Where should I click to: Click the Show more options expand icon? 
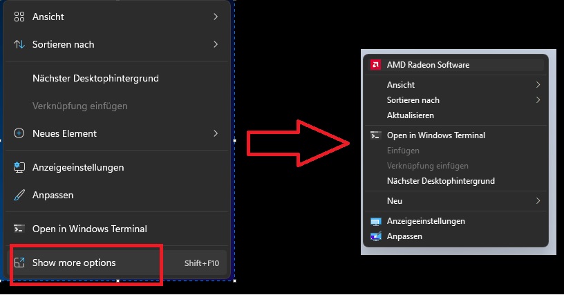pyautogui.click(x=19, y=263)
